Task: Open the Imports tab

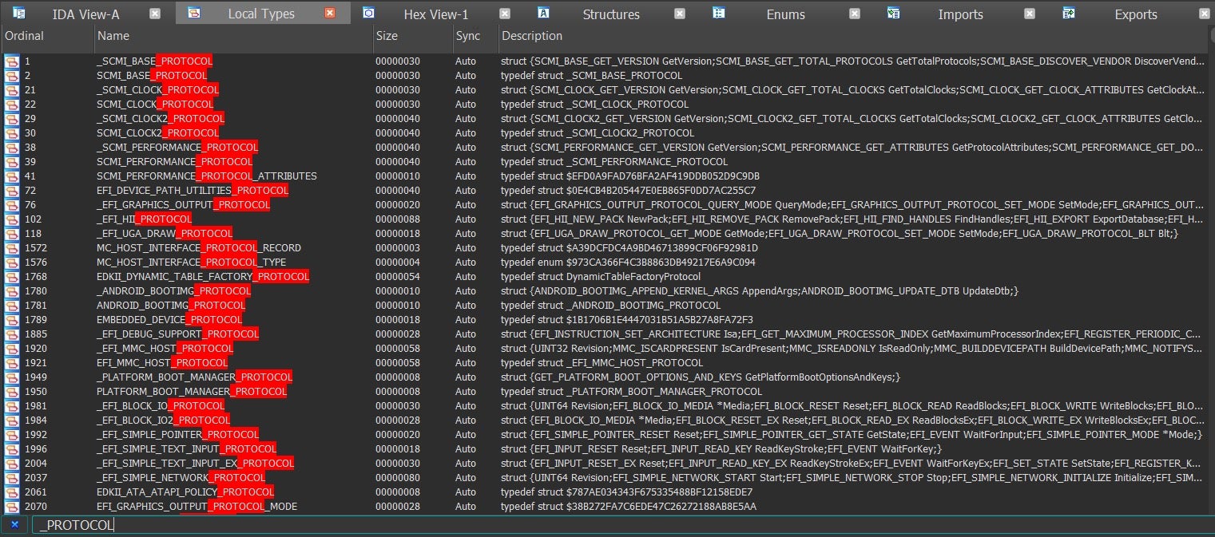Action: (960, 14)
